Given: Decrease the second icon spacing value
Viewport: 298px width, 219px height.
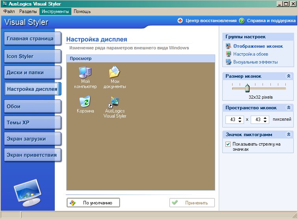Looking at the screenshot, I should point(265,121).
